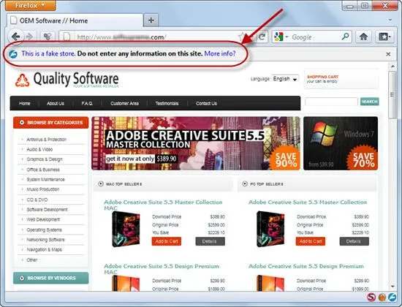
Task: Open the Windows 7 save 70% banner
Action: coord(341,143)
